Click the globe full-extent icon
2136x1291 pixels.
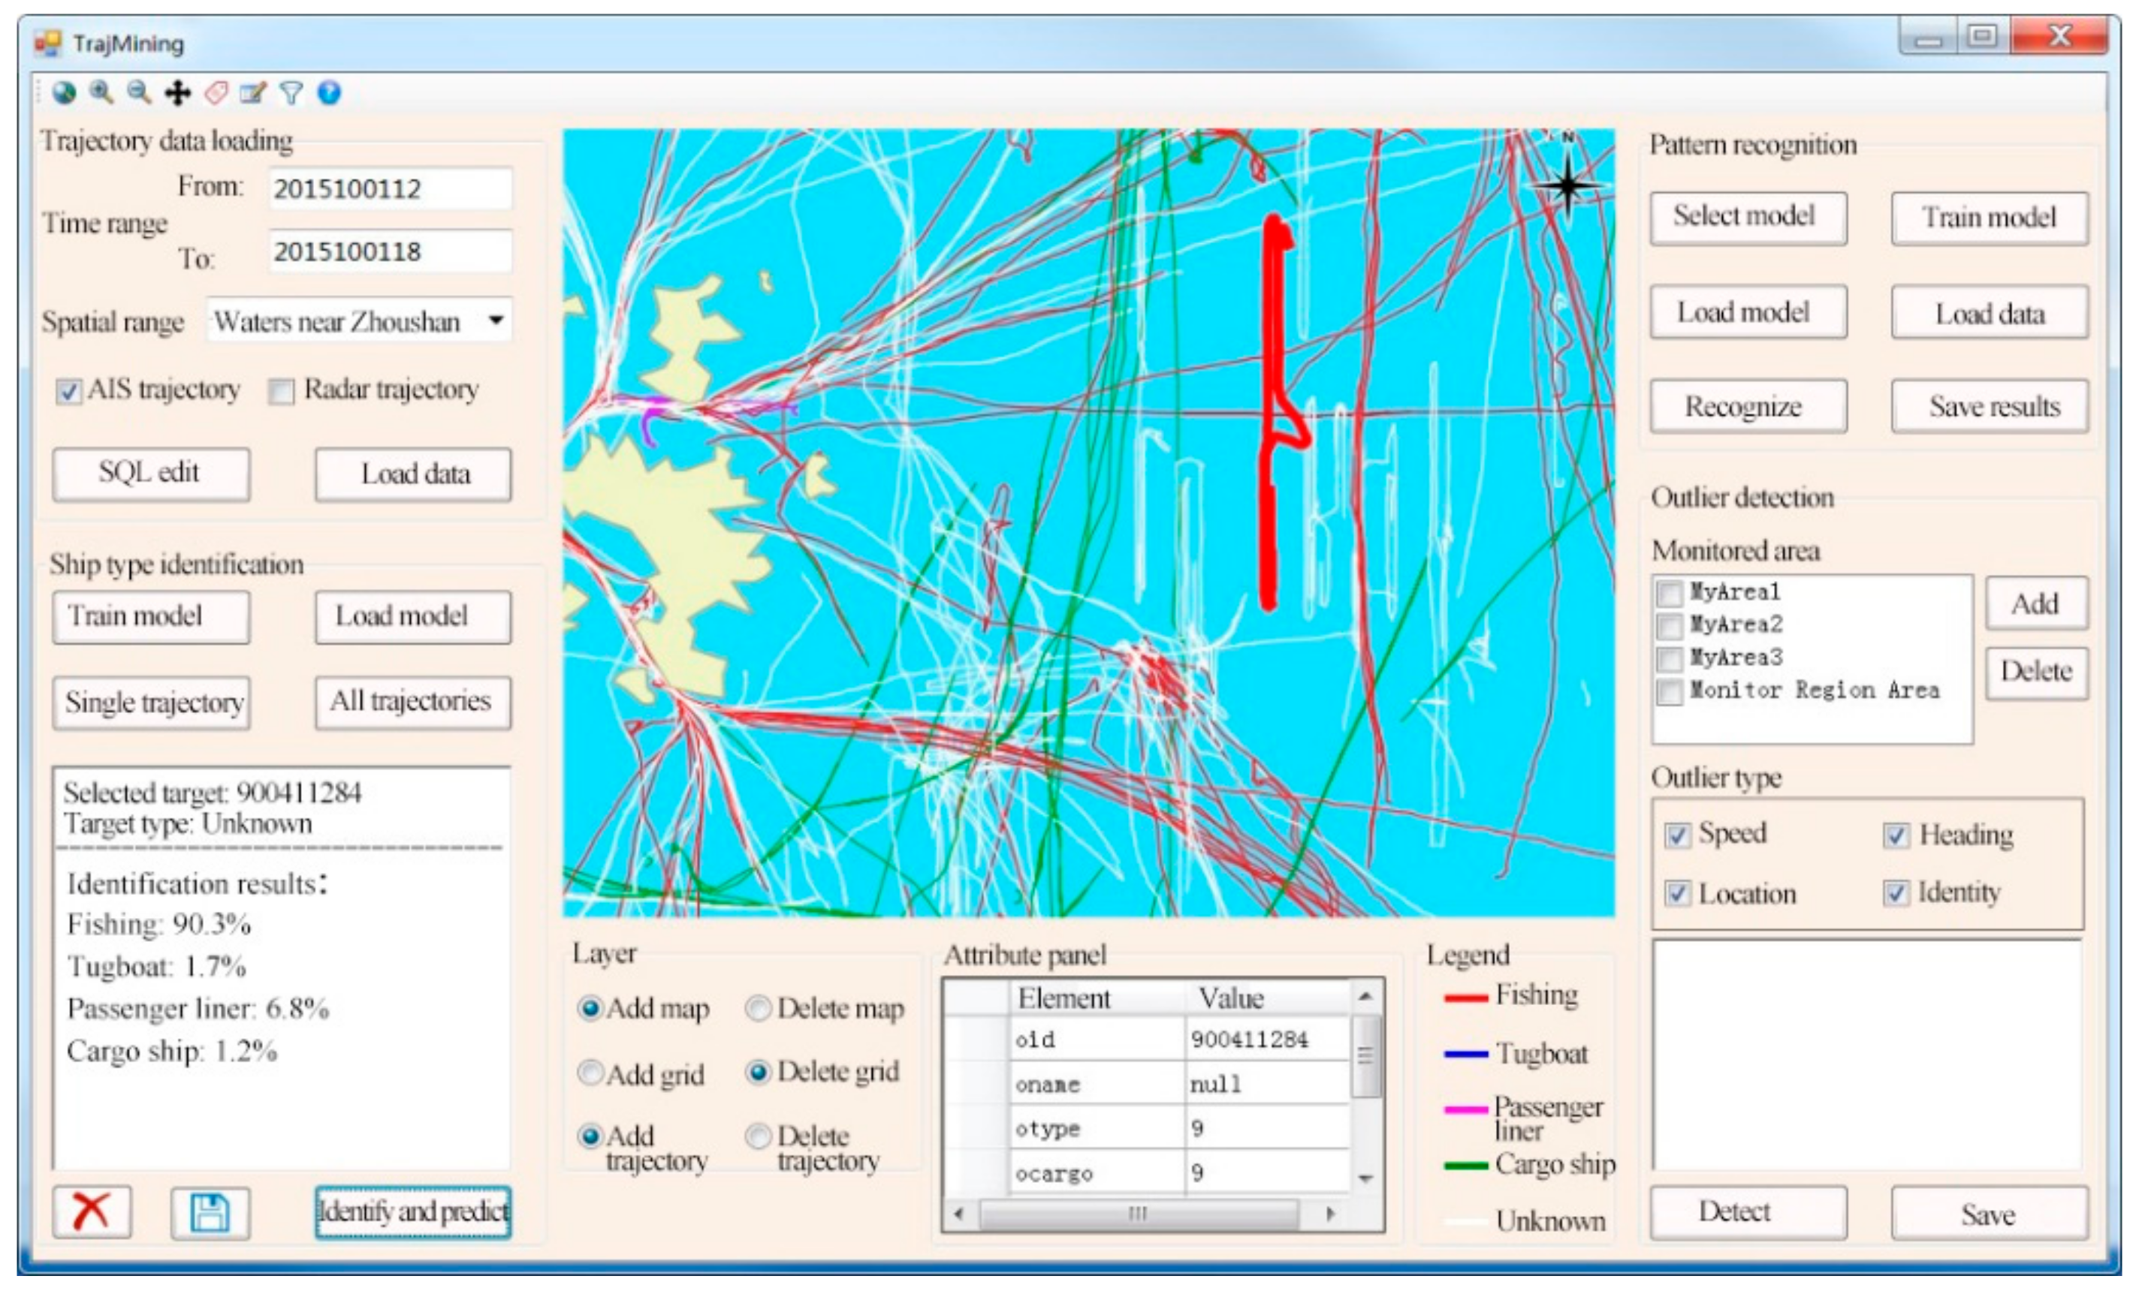click(x=64, y=93)
